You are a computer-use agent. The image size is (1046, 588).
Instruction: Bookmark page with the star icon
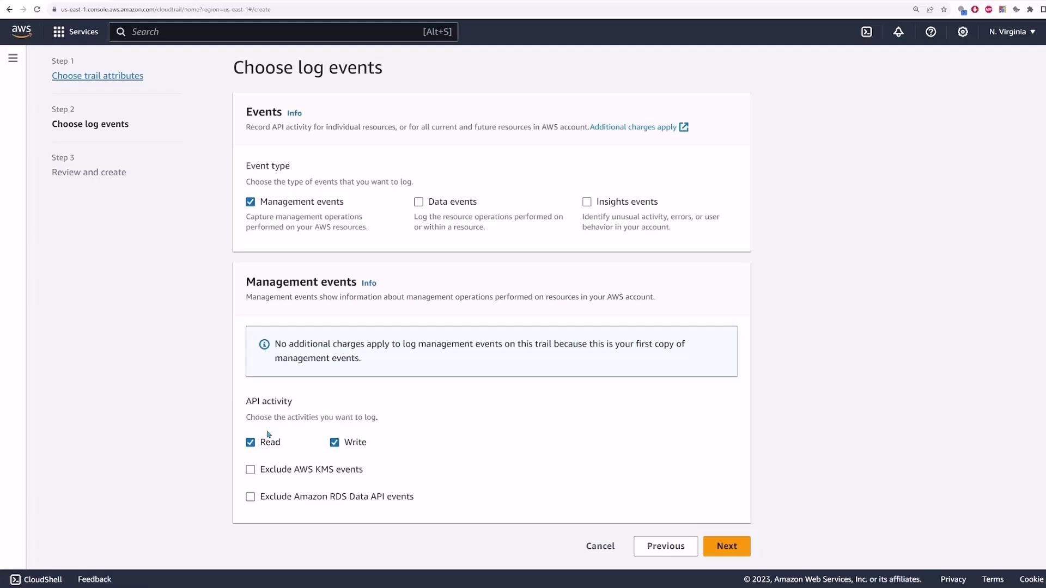(944, 9)
